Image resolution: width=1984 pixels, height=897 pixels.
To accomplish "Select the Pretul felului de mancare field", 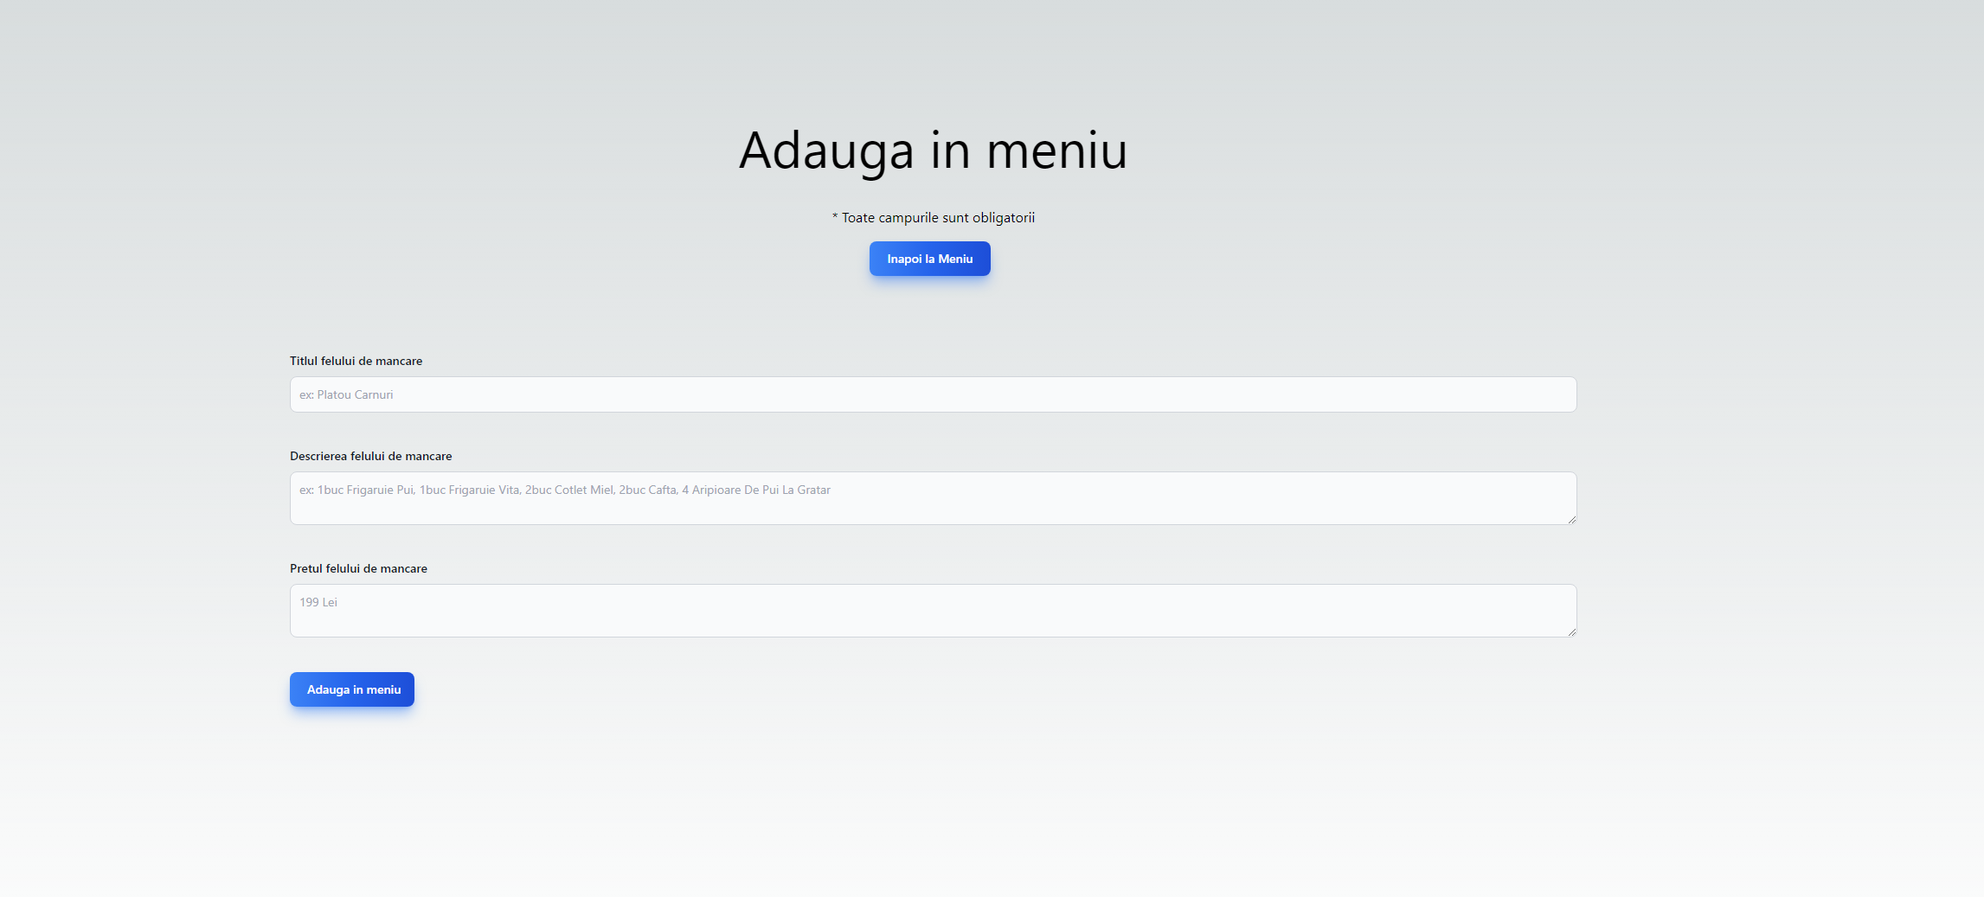I will (x=933, y=610).
